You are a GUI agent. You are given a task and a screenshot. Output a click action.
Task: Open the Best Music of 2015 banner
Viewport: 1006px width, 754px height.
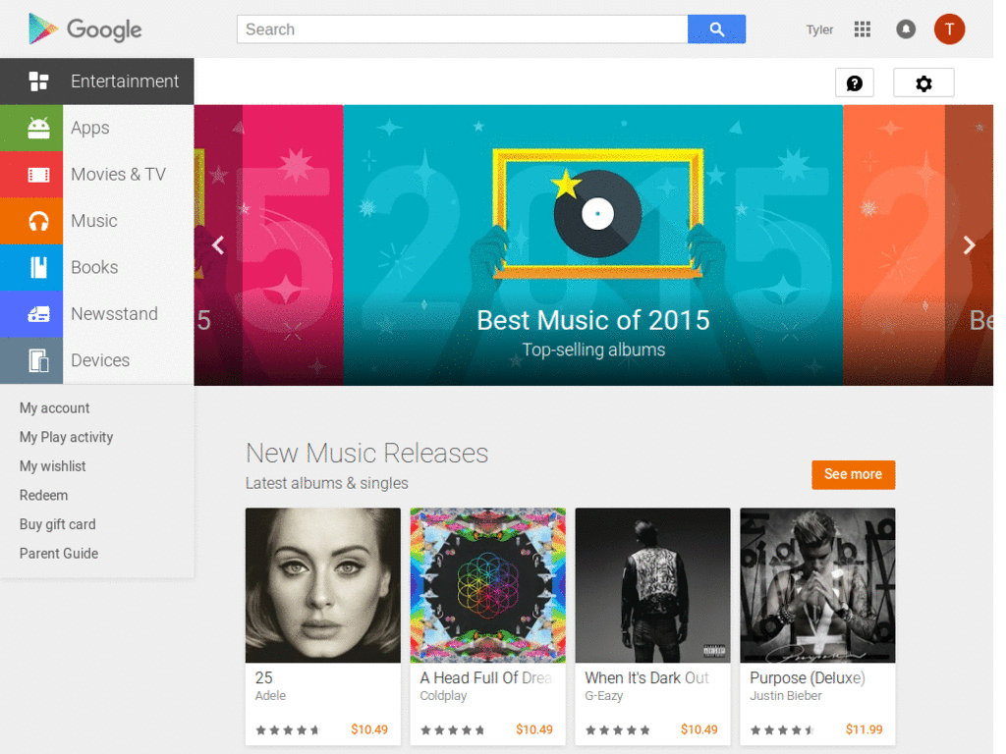[592, 244]
